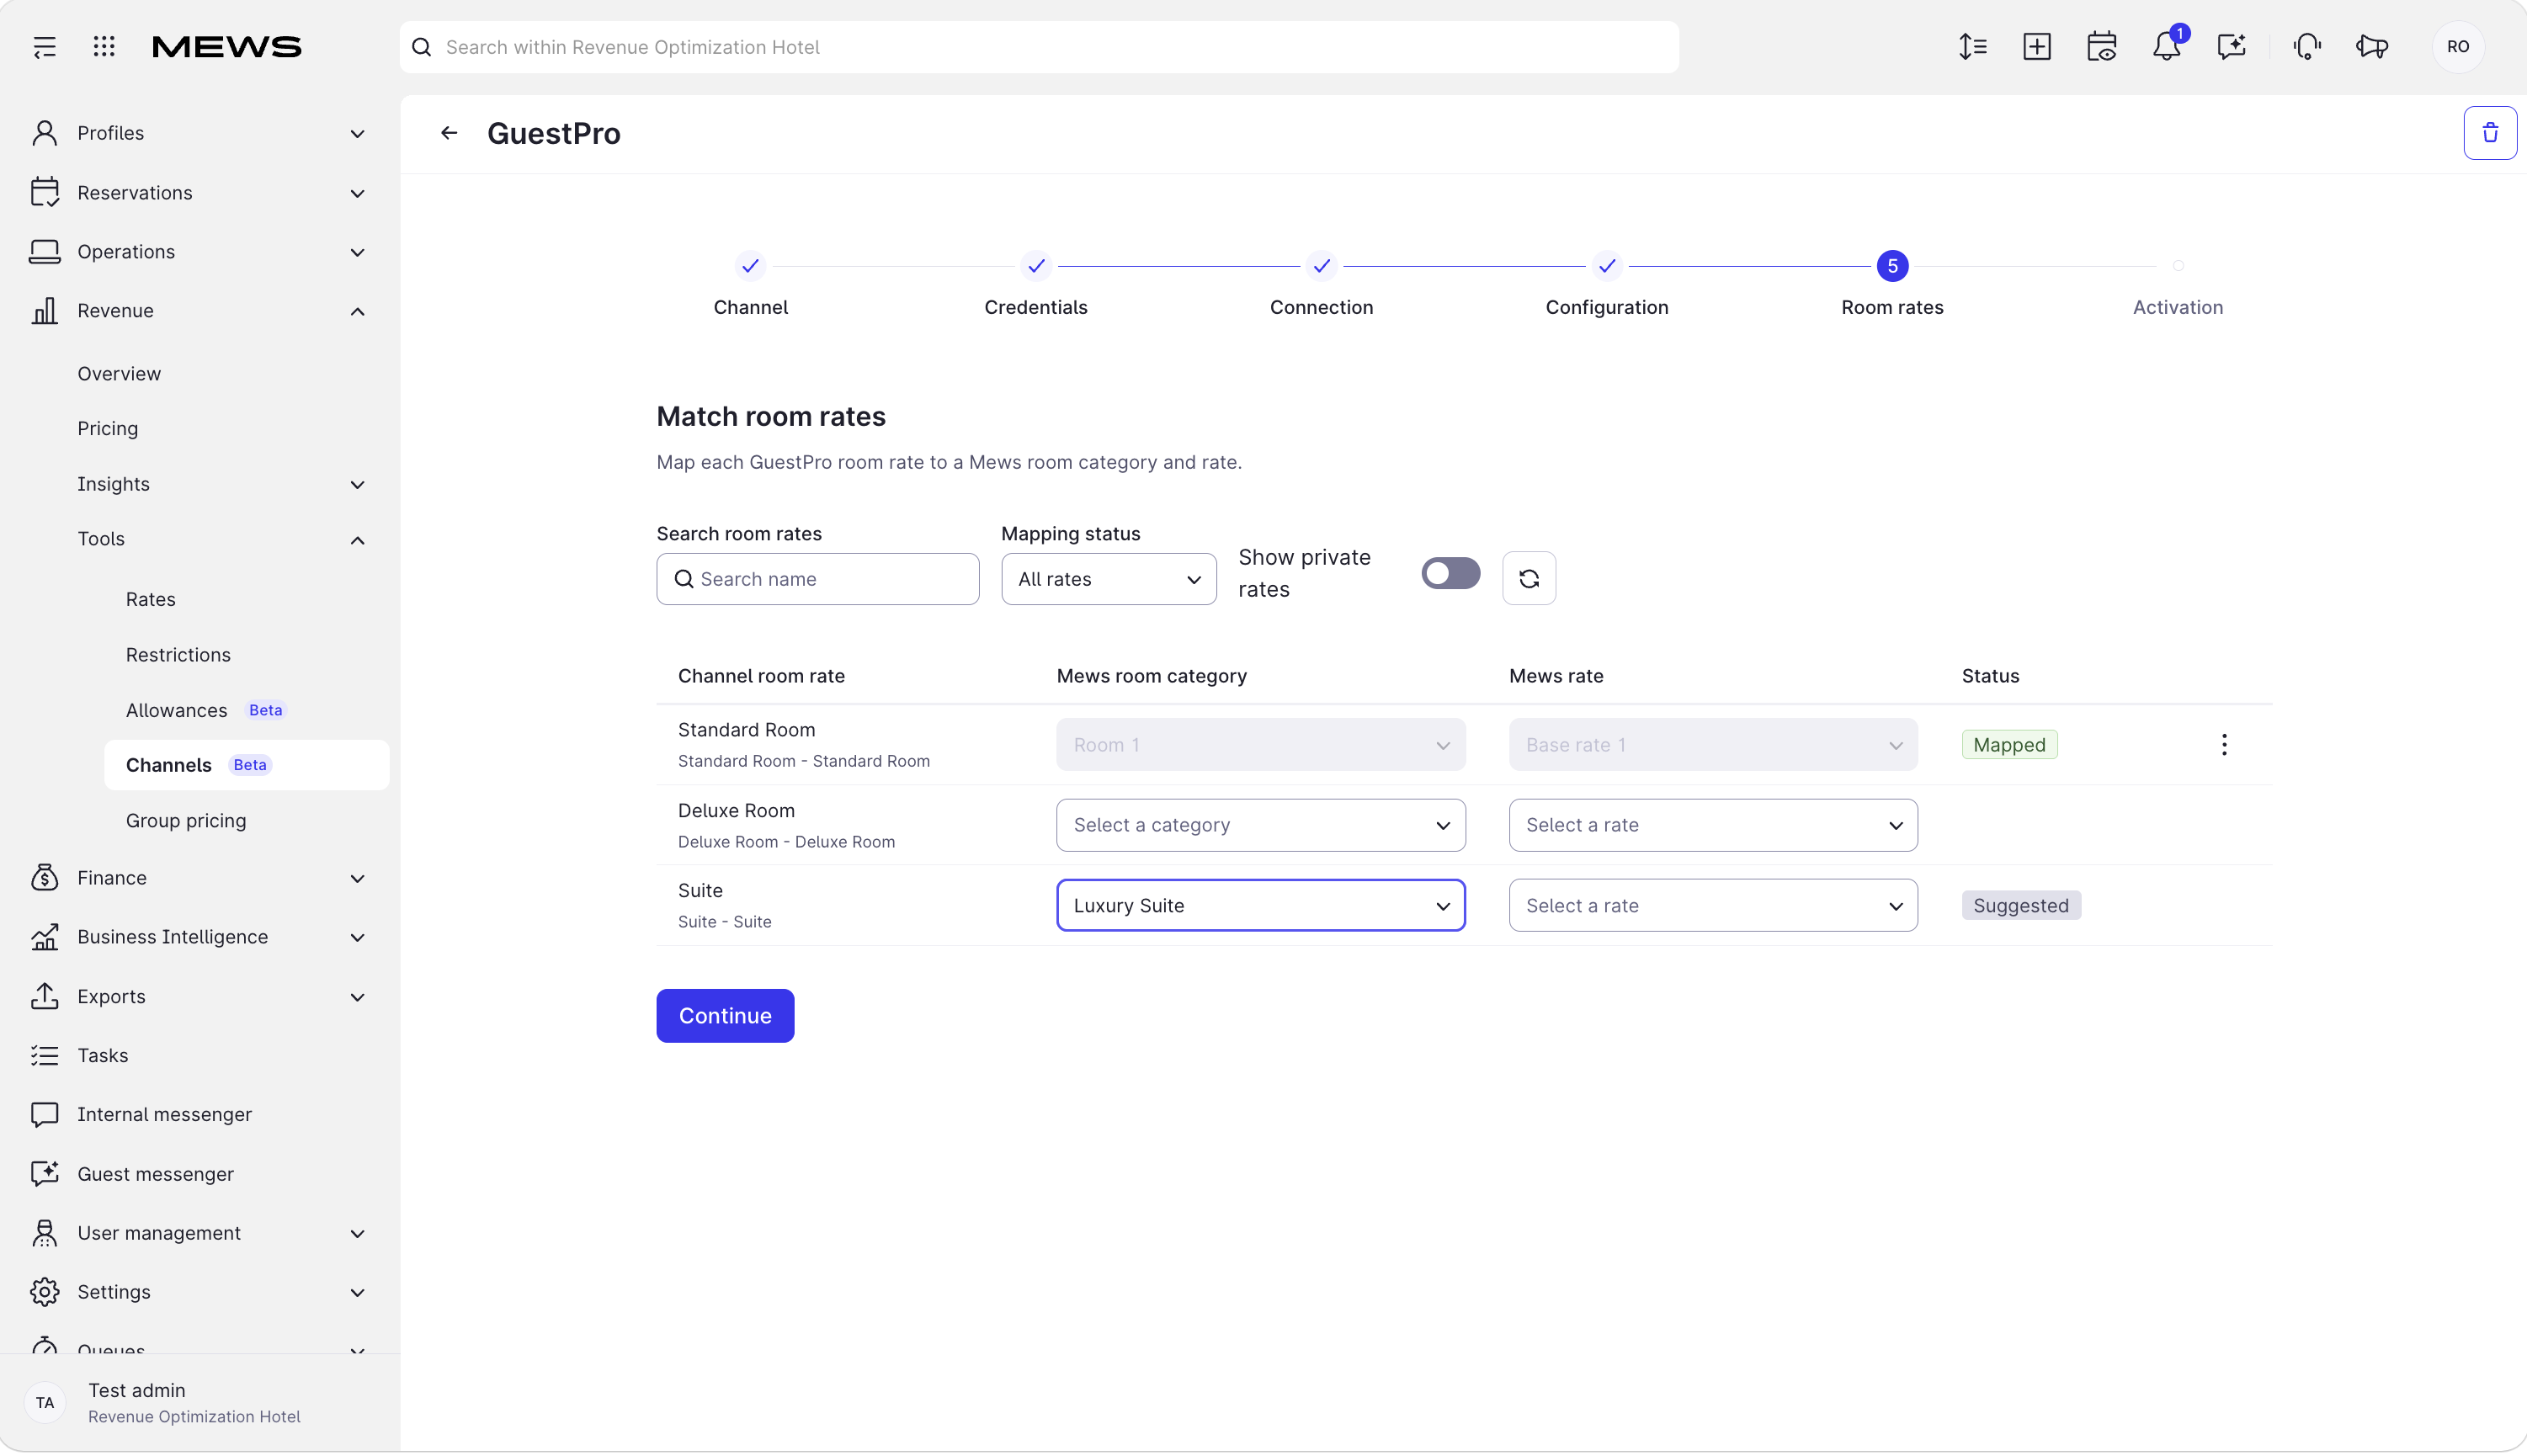The height and width of the screenshot is (1456, 2527).
Task: Open the support headset icon
Action: [2307, 47]
